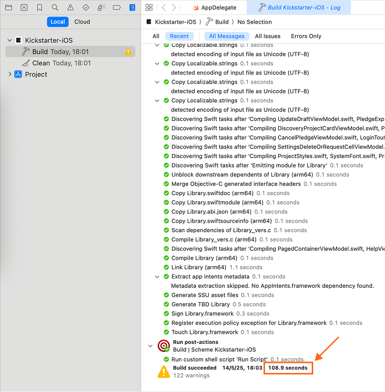Image resolution: width=385 pixels, height=392 pixels.
Task: Click green check beside Run custom shell script
Action: click(166, 359)
